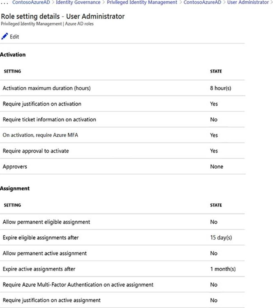The width and height of the screenshot is (273, 308).
Task: Go to Identity Governance breadcrumb
Action: pyautogui.click(x=78, y=2)
